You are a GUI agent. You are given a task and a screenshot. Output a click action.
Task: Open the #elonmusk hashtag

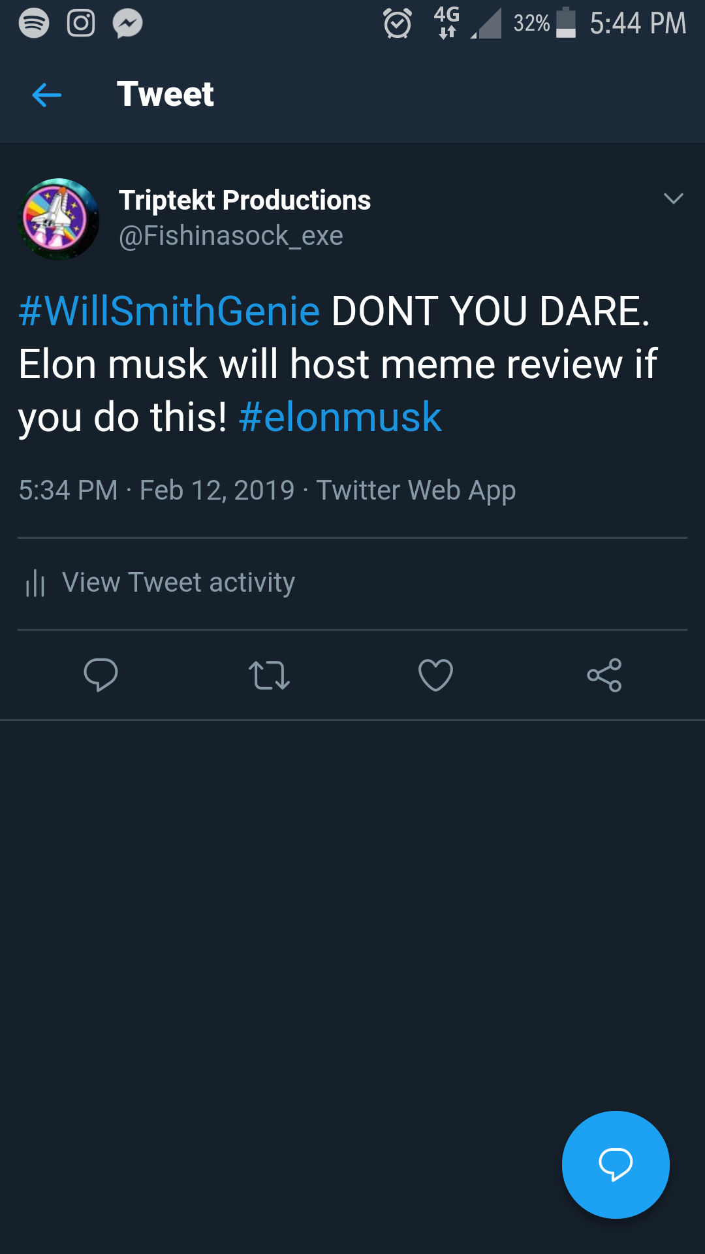point(340,417)
